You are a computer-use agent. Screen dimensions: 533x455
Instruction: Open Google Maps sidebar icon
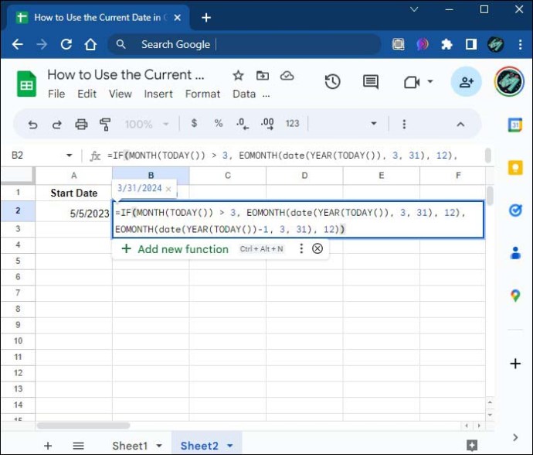click(515, 296)
